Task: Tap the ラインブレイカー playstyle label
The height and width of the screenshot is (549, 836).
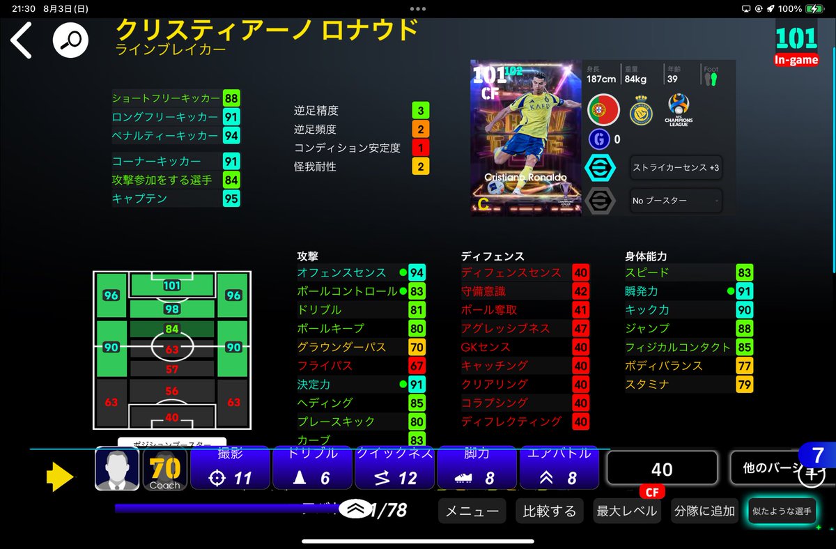Action: point(171,50)
